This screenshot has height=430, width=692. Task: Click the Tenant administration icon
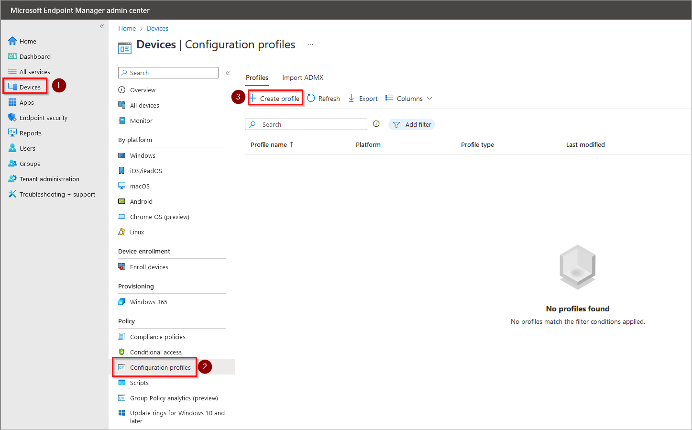(x=12, y=179)
